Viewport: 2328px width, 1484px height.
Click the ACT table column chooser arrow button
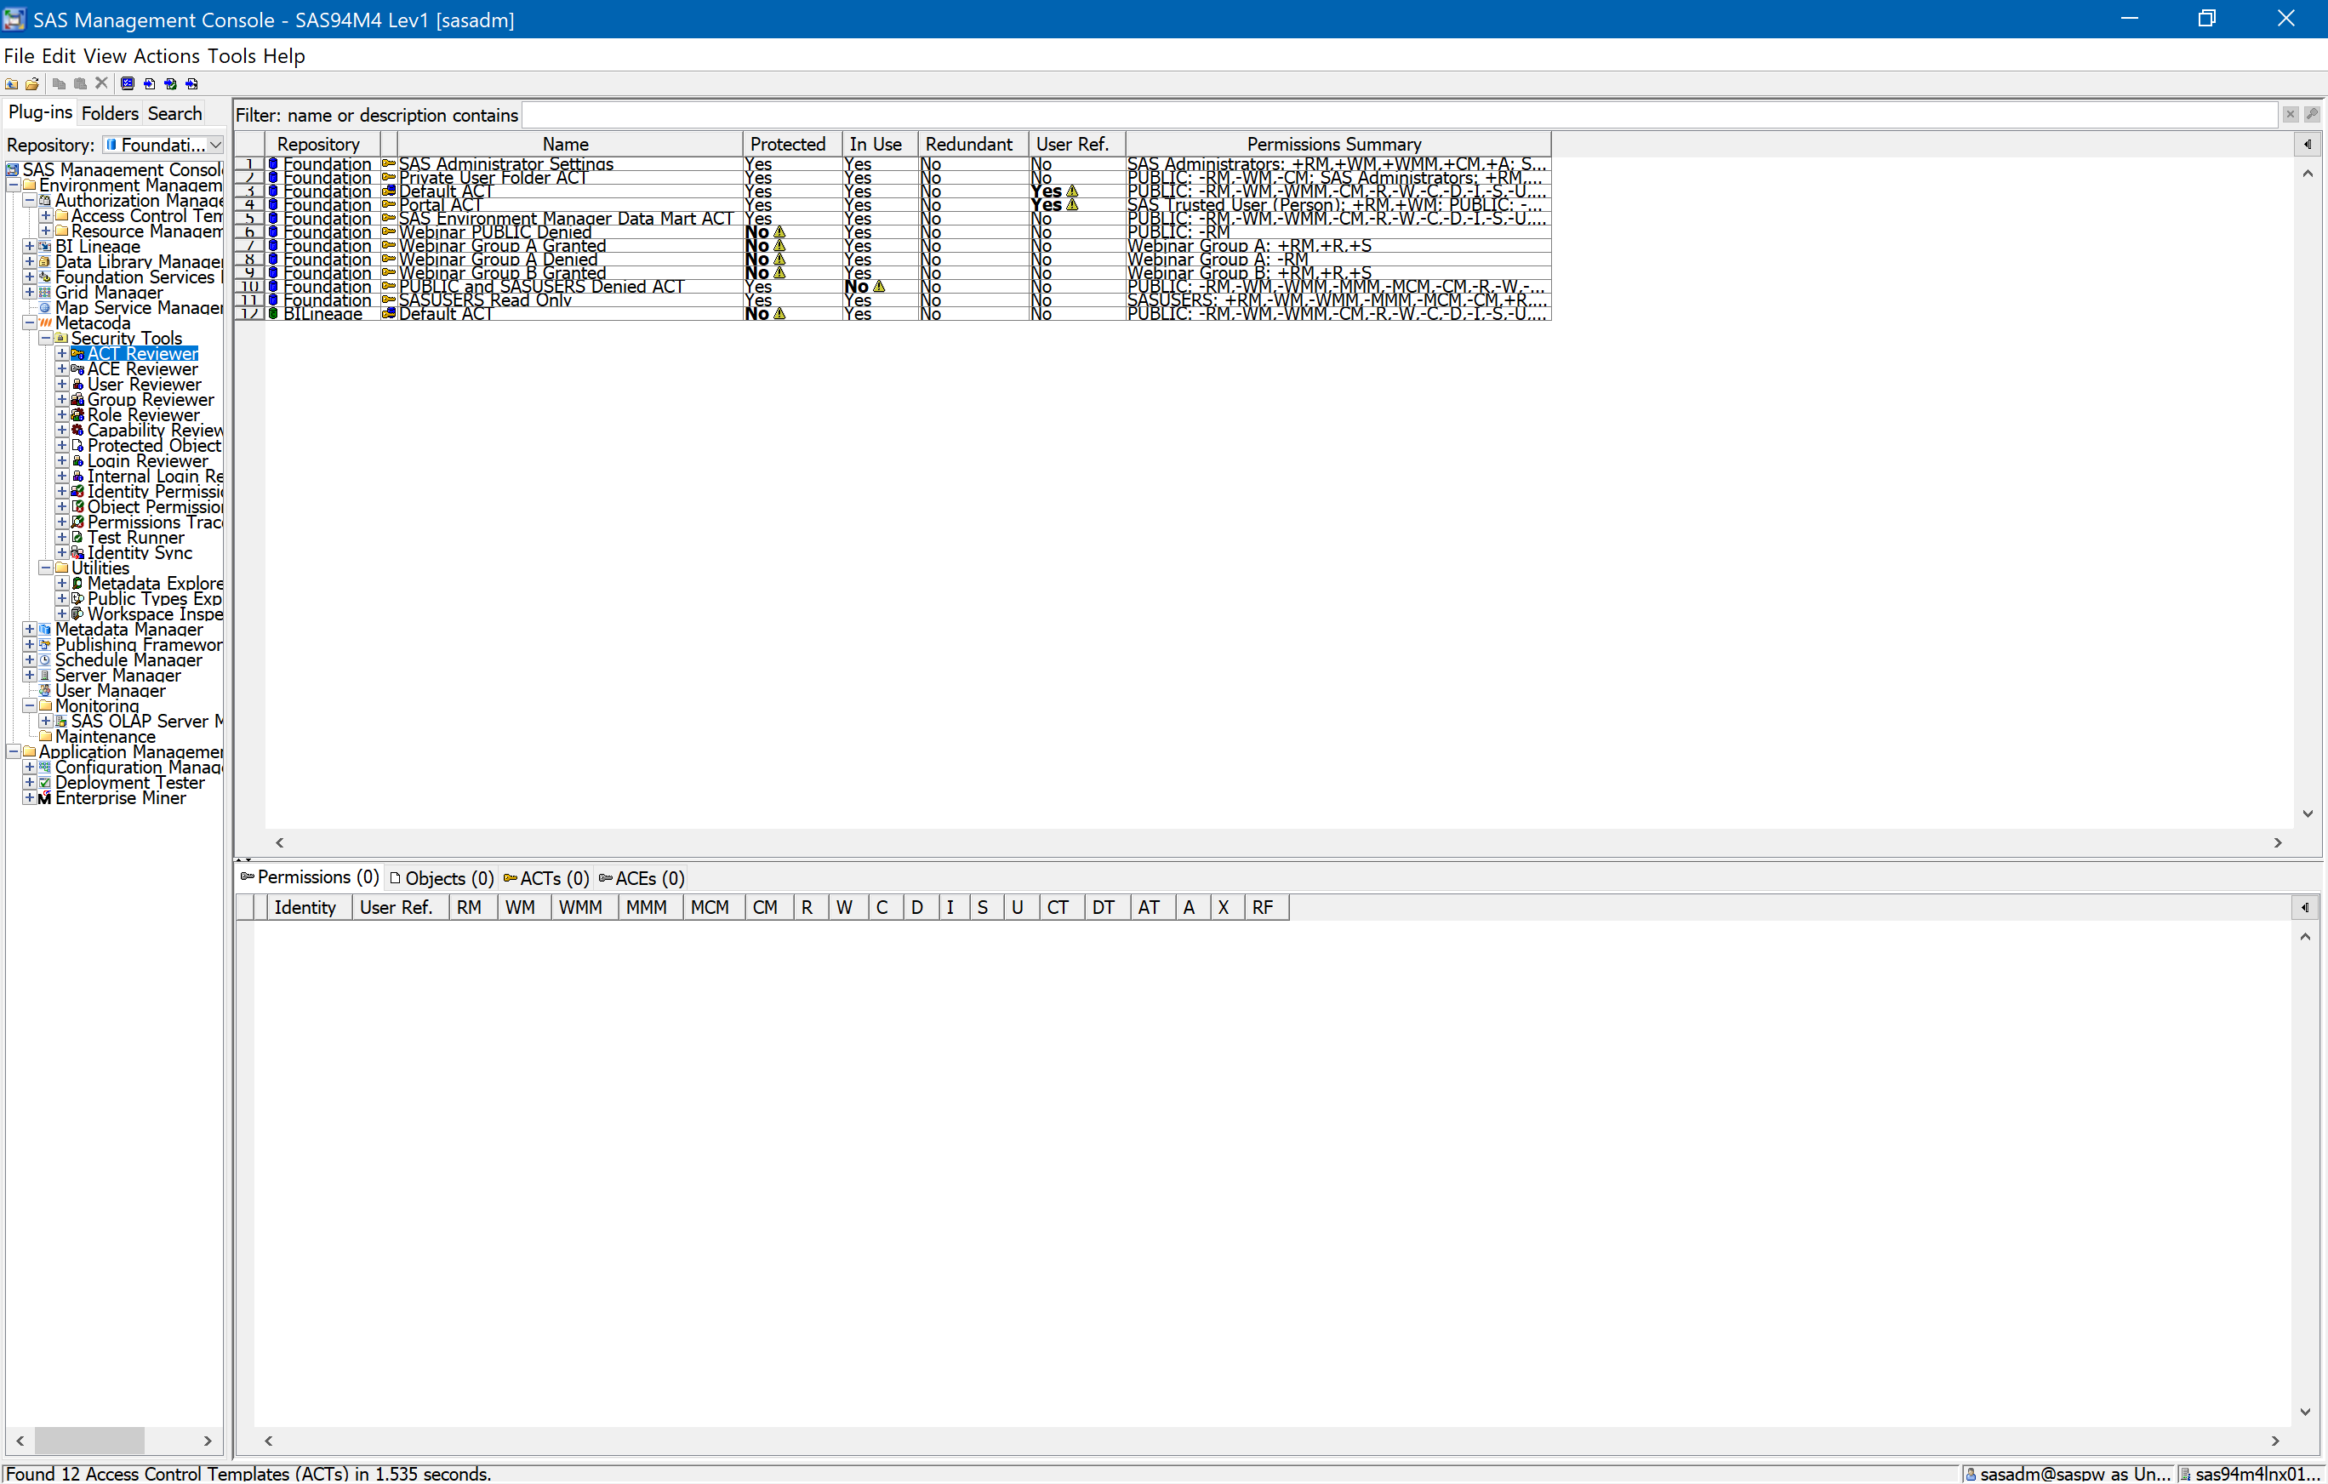[2308, 144]
